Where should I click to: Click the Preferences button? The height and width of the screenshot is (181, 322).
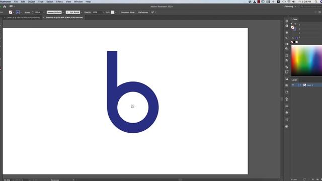point(143,12)
